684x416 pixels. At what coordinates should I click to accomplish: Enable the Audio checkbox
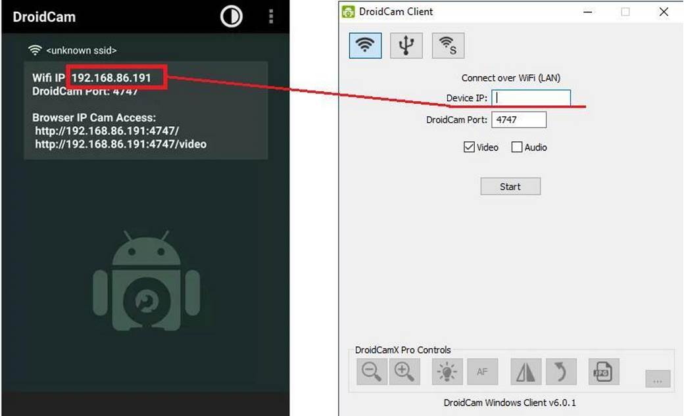(517, 147)
